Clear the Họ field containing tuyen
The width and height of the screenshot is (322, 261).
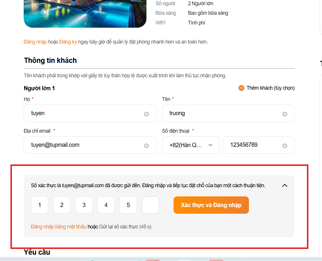[146, 114]
